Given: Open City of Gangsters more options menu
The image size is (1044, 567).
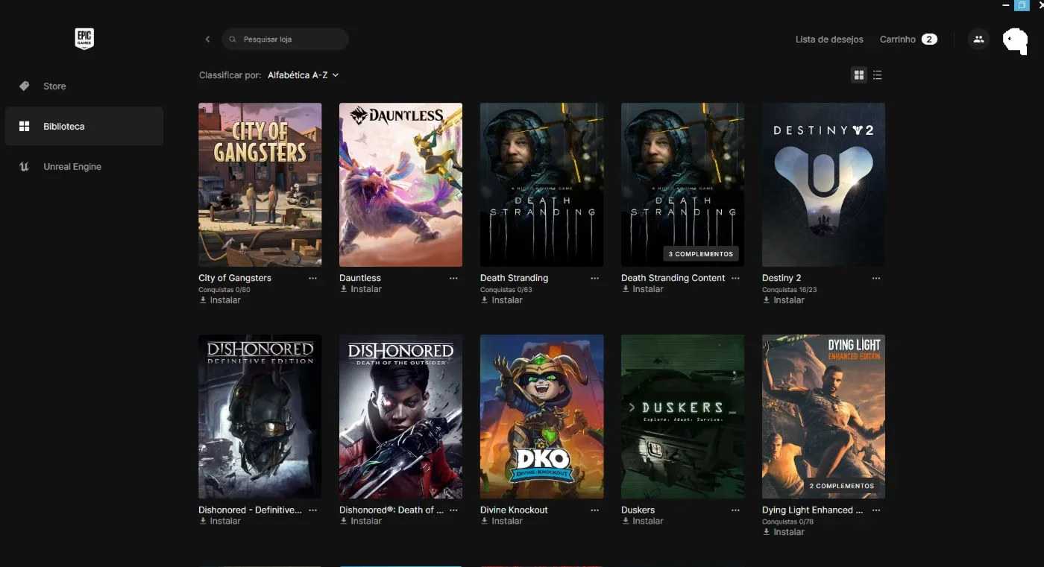Looking at the screenshot, I should point(312,278).
